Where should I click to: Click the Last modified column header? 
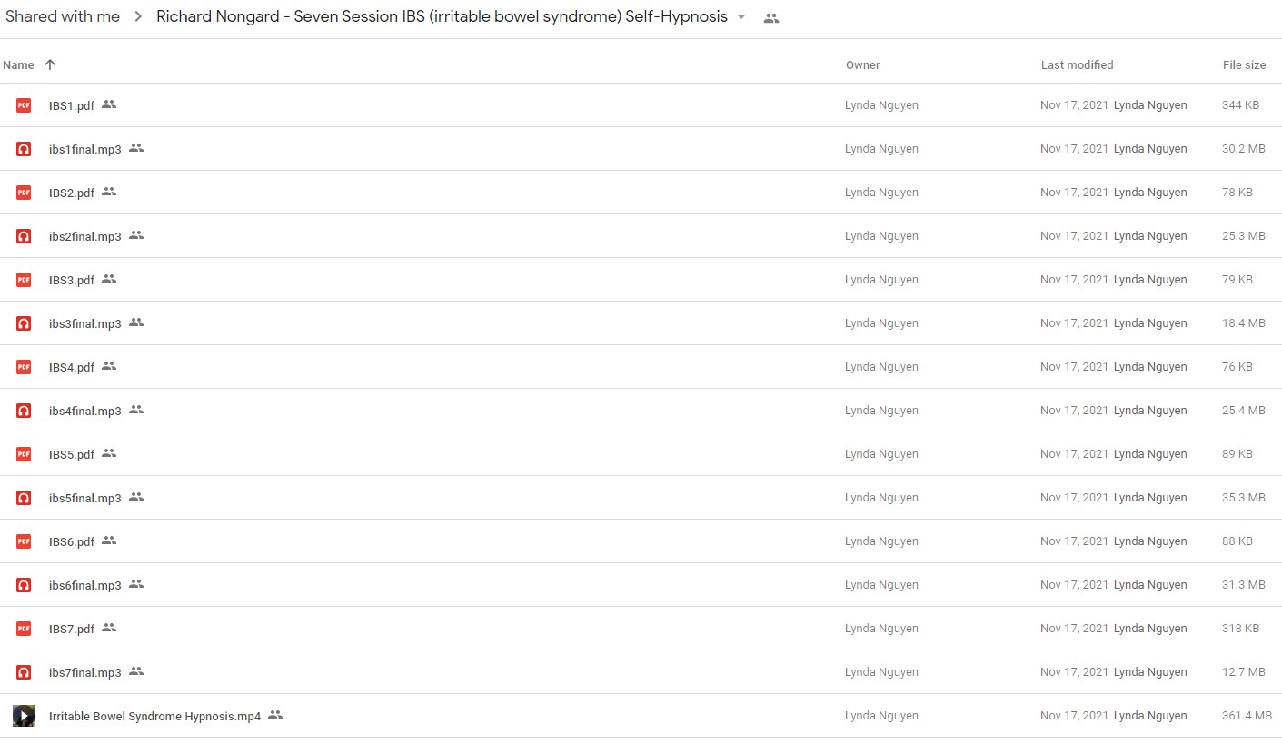click(1077, 64)
